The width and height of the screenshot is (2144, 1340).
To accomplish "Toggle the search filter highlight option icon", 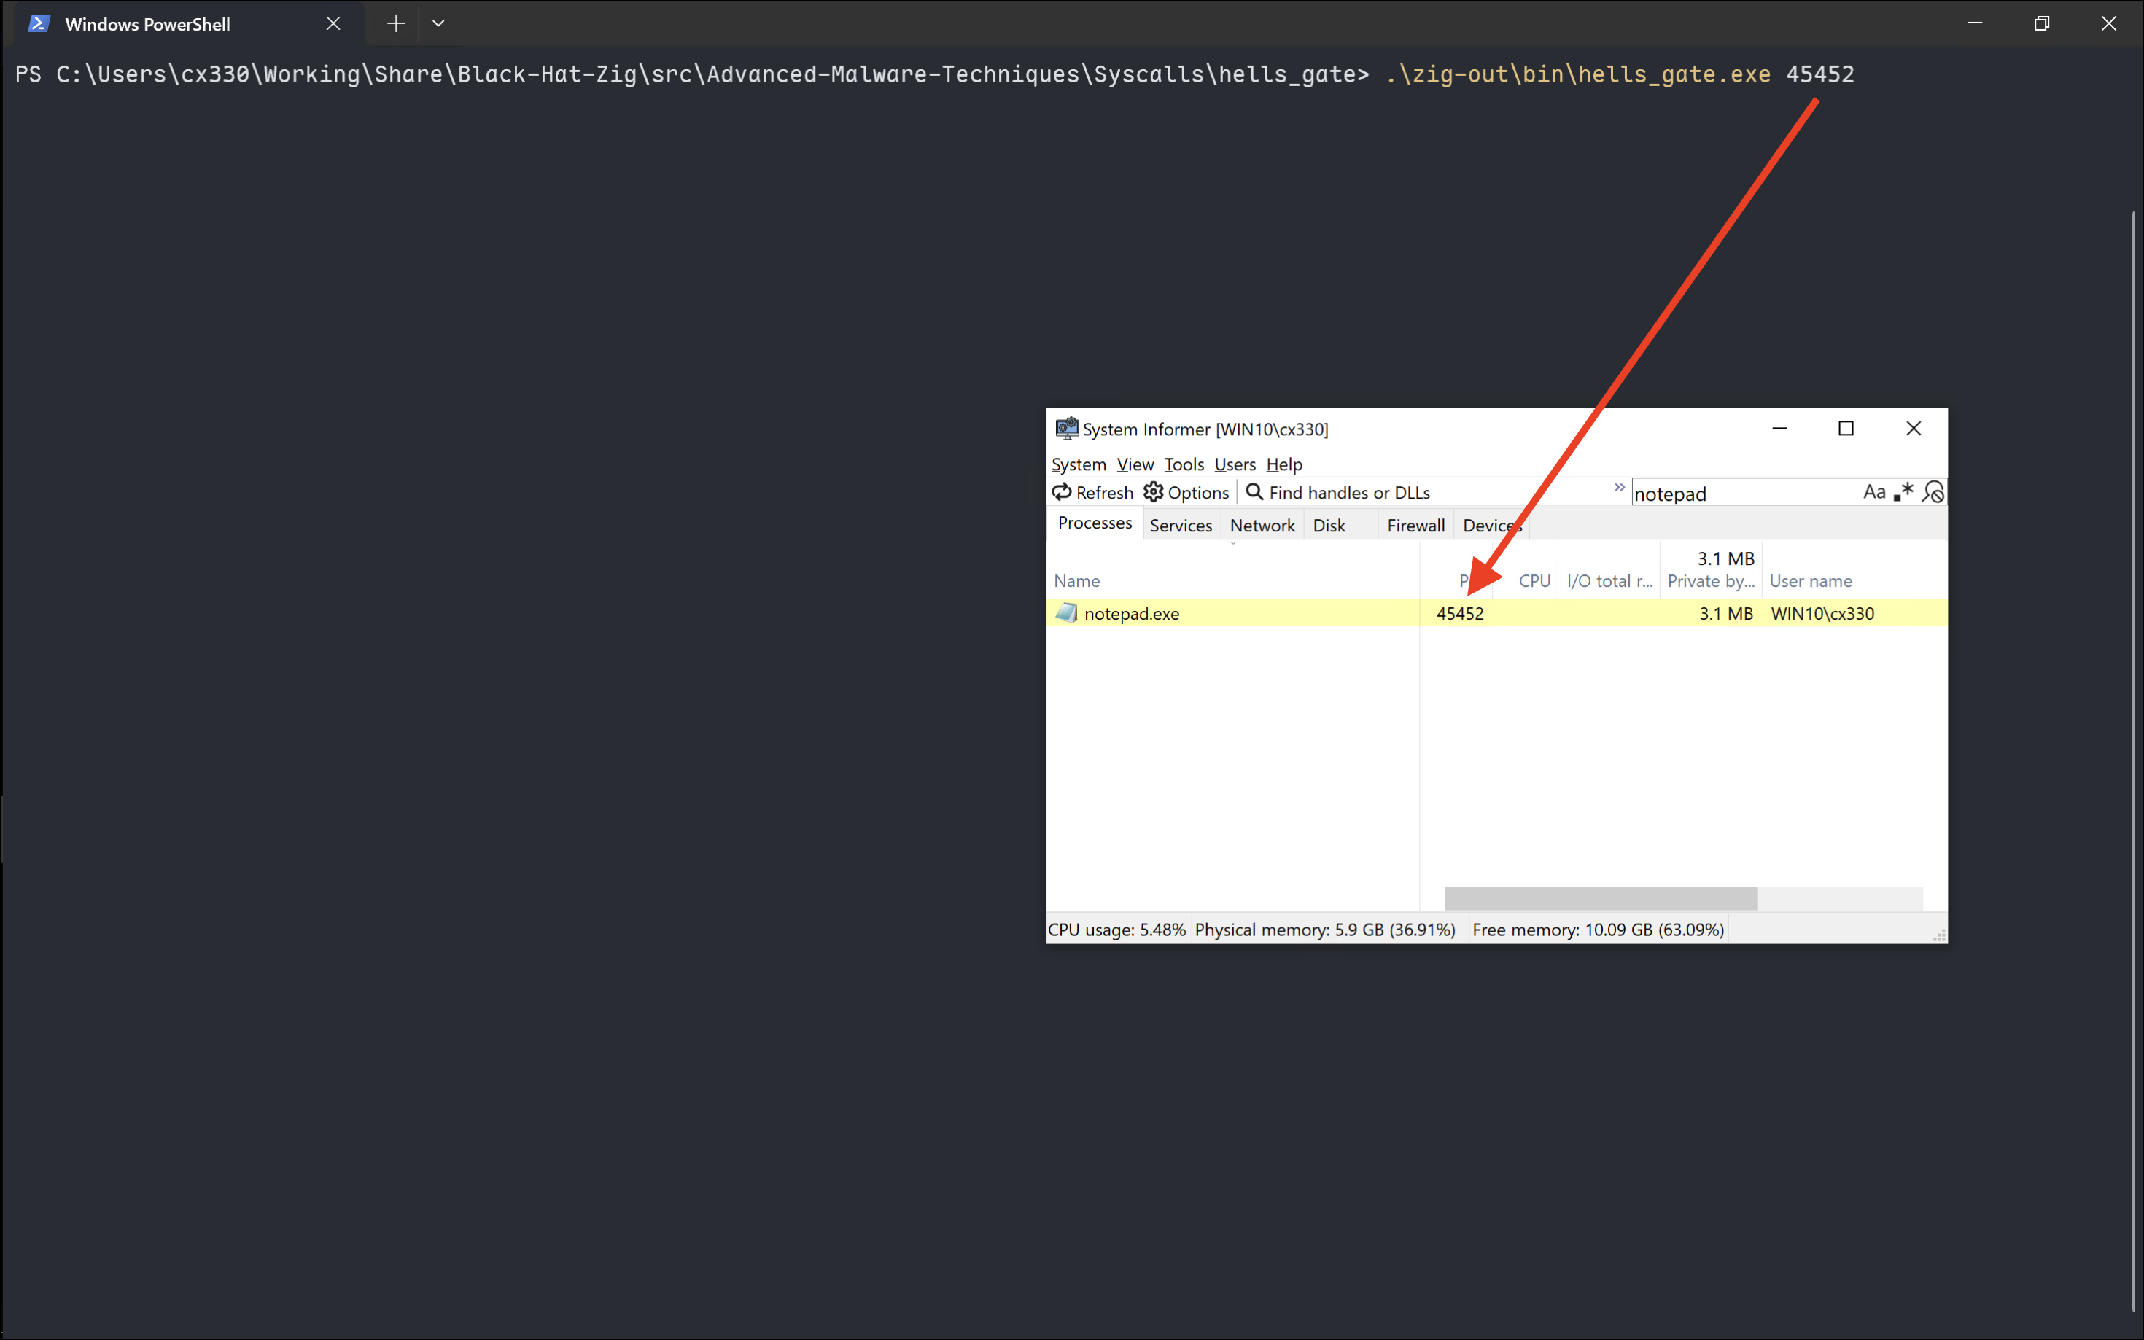I will click(1933, 492).
